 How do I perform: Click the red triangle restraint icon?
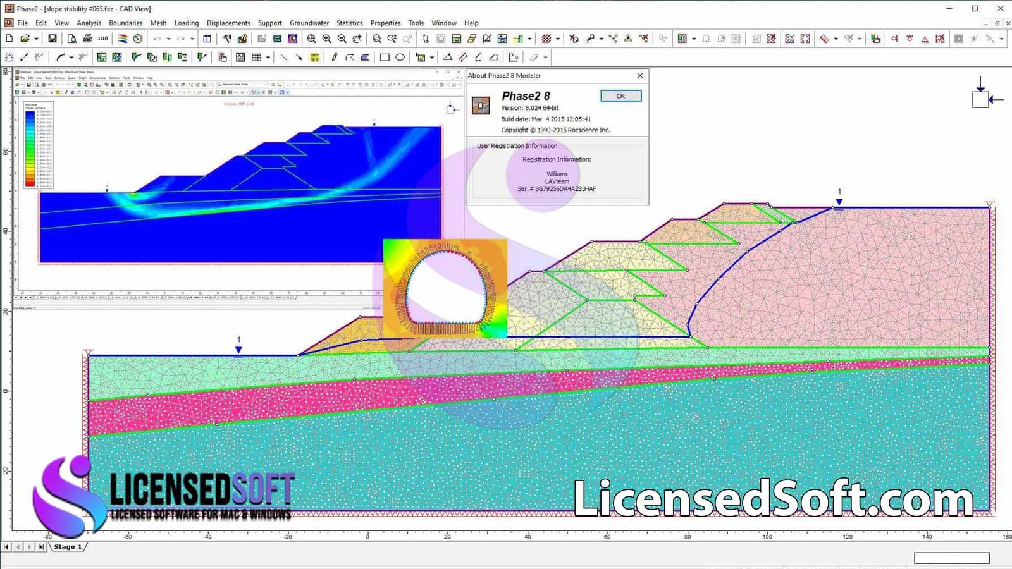click(x=925, y=39)
